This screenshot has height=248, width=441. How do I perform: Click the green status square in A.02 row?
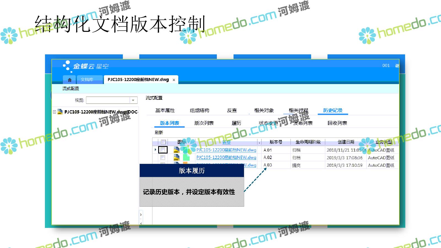pos(186,157)
